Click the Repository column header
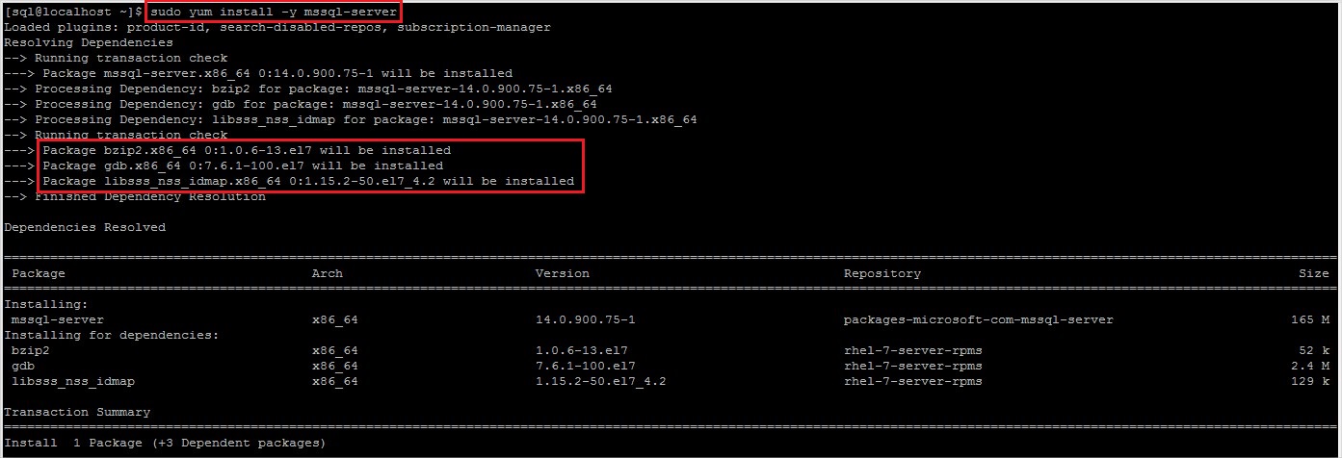This screenshot has height=458, width=1342. point(882,273)
